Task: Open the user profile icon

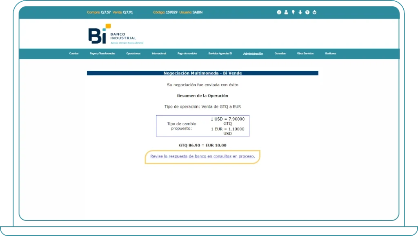Action: coord(286,12)
